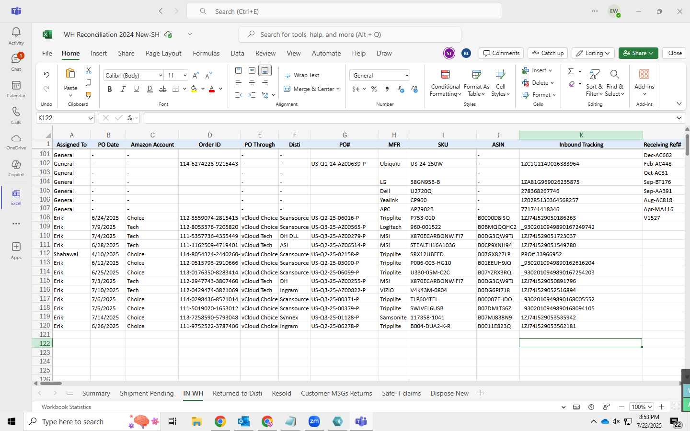Viewport: 690px width, 431px height.
Task: Toggle Underline formatting
Action: coord(137,89)
